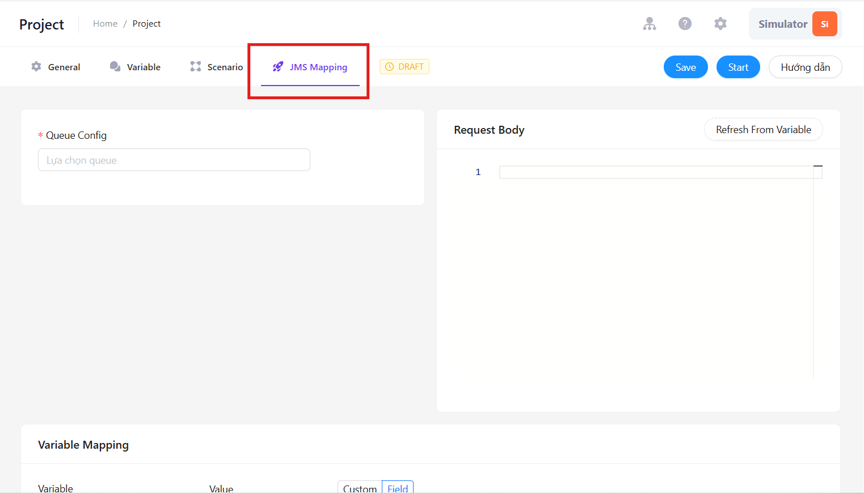
Task: Click the Start button
Action: [738, 67]
